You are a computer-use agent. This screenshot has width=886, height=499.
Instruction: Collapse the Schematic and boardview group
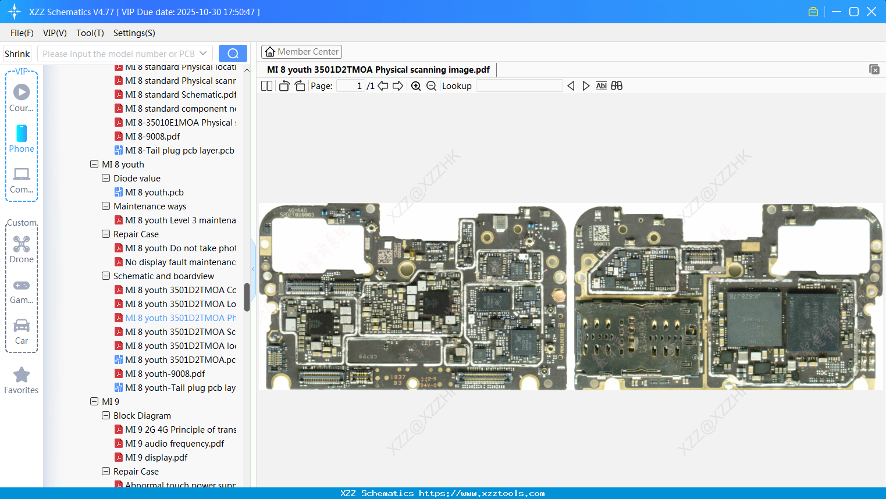105,276
